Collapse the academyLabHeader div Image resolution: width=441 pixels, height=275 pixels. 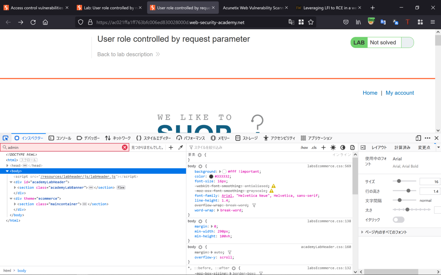[x=11, y=182]
